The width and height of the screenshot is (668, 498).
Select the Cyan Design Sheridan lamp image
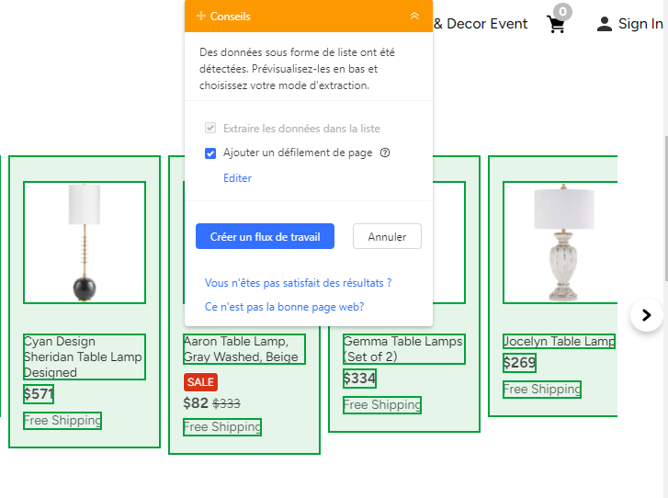coord(85,243)
